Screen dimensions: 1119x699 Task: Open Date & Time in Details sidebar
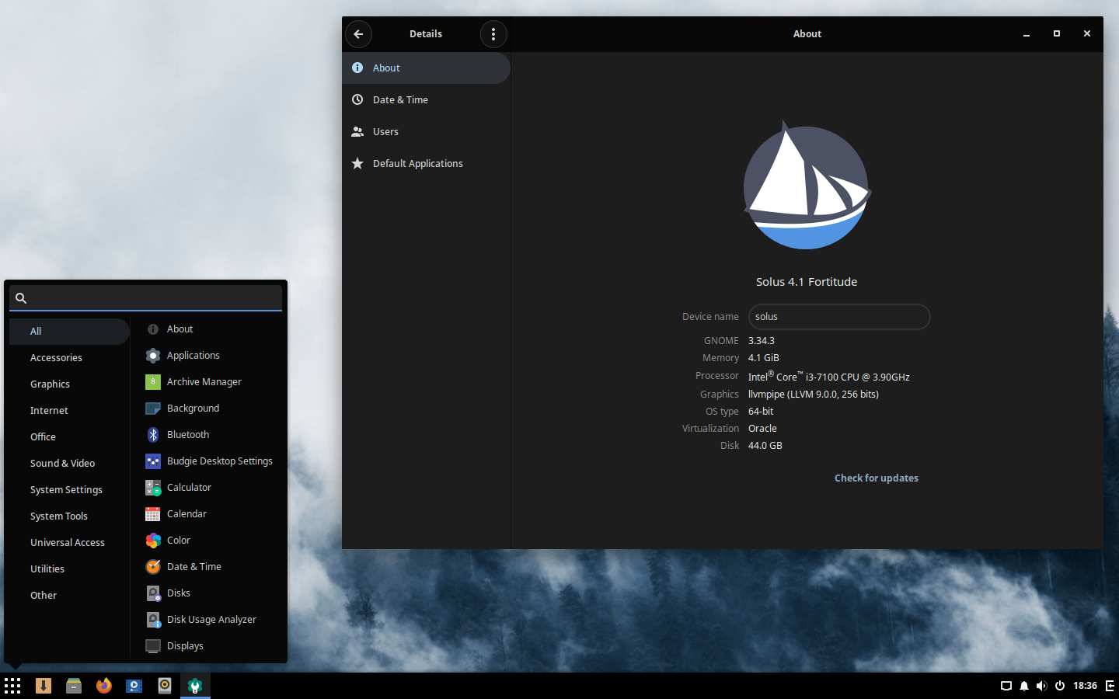pyautogui.click(x=426, y=100)
